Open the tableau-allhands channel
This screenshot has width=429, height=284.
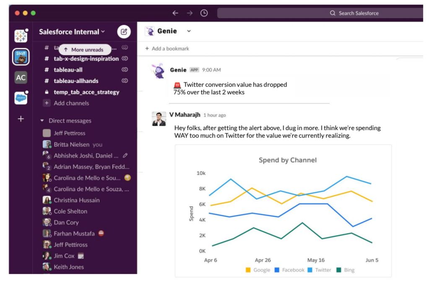pyautogui.click(x=76, y=81)
